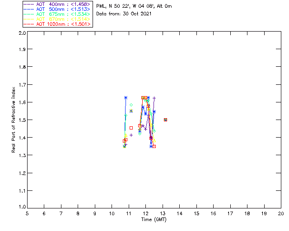Click y-axis tick label 1.8
289x231 pixels.
pyautogui.click(x=22, y=67)
